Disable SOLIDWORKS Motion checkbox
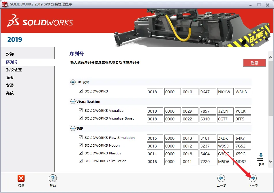Screen dimensions: 274x193 [80, 145]
